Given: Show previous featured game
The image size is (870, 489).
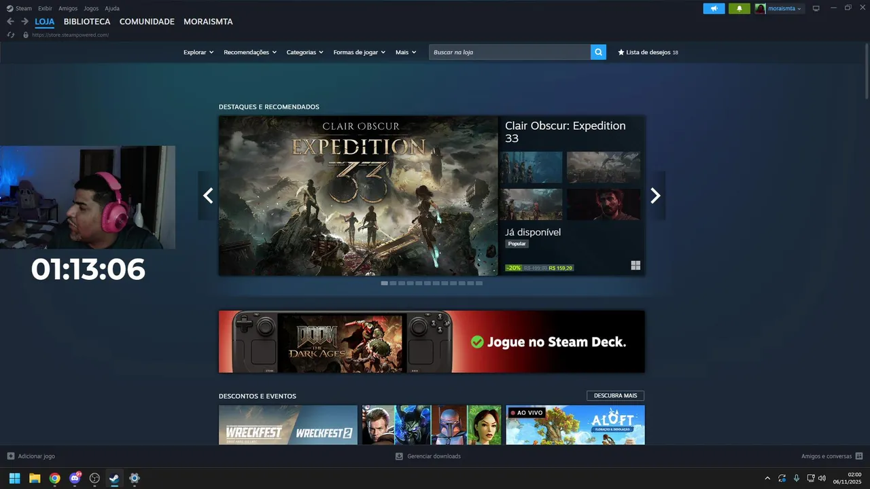Looking at the screenshot, I should (x=208, y=196).
